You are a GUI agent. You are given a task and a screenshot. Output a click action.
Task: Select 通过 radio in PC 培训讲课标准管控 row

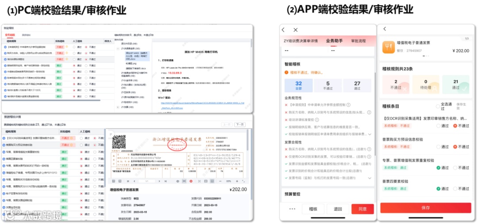coord(74,59)
